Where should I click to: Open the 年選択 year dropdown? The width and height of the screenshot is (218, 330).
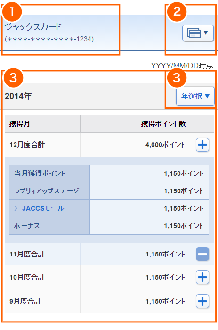click(x=195, y=96)
